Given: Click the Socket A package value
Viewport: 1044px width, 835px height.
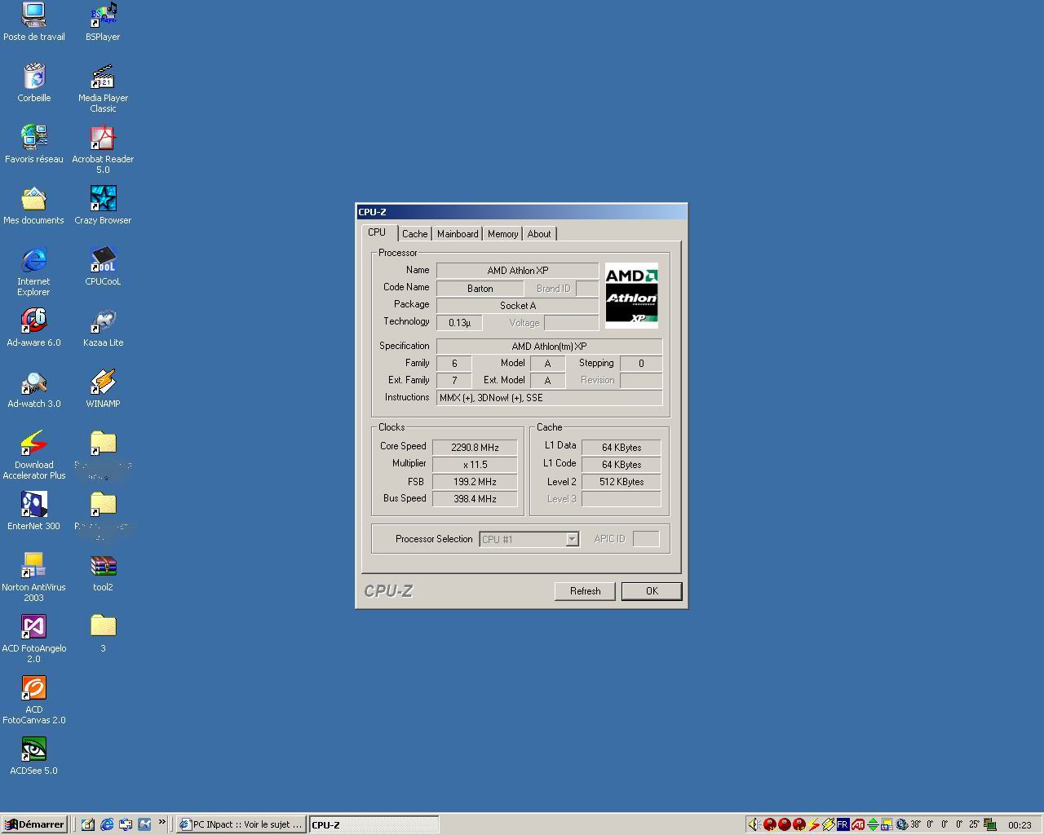Looking at the screenshot, I should click(517, 306).
